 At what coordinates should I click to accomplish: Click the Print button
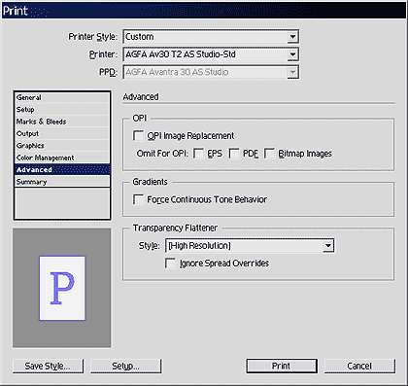pyautogui.click(x=282, y=366)
